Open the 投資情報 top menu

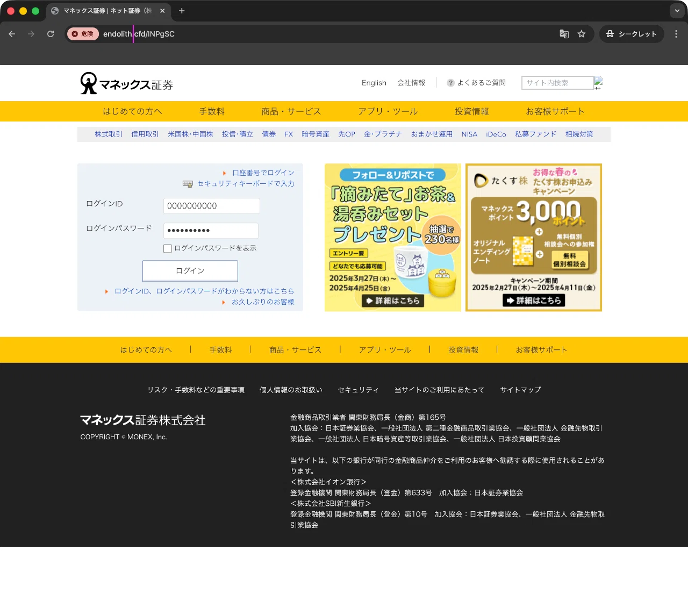click(472, 111)
